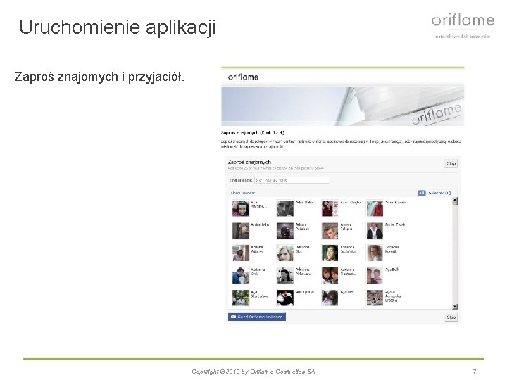Image resolution: width=507 pixels, height=380 pixels.
Task: Select the Adrian Zyzak profile picture
Action: [x=375, y=231]
